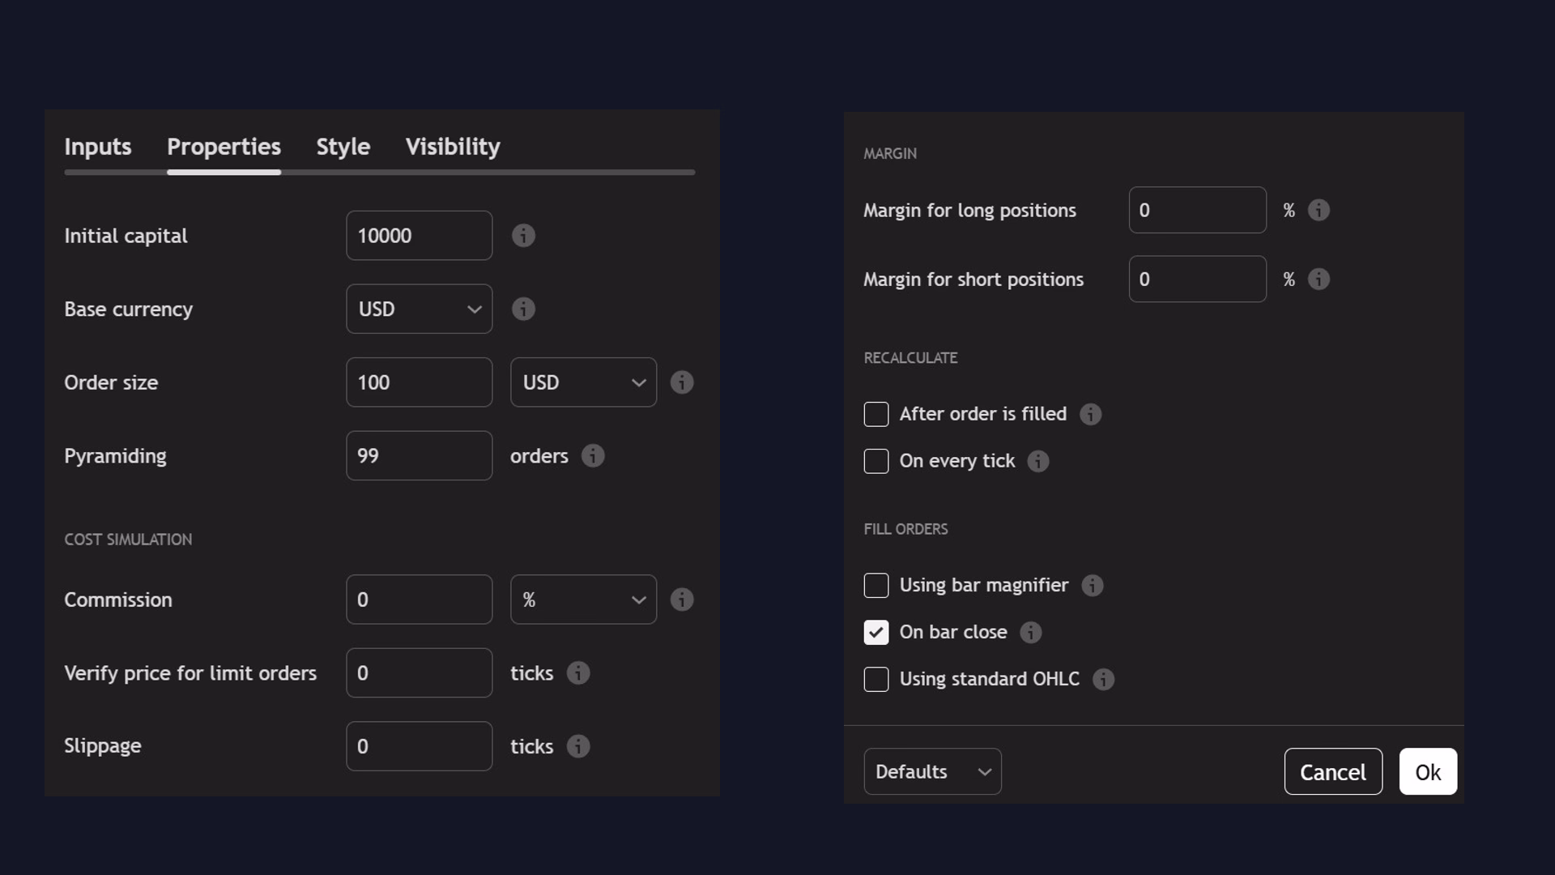Viewport: 1555px width, 875px height.
Task: Click the Initial capital input field
Action: (x=420, y=236)
